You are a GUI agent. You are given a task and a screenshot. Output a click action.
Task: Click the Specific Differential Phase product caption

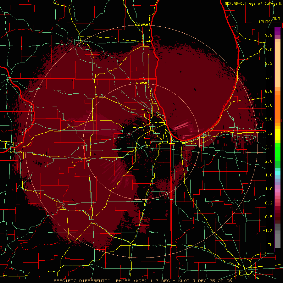[143, 281]
